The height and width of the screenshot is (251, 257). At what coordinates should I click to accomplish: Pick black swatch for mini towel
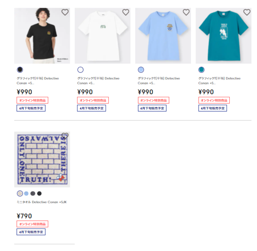39,194
